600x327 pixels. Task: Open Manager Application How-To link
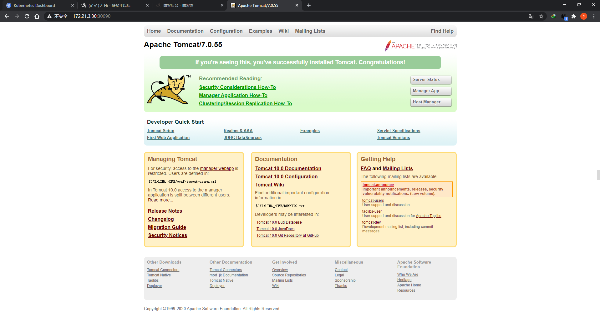coord(233,96)
